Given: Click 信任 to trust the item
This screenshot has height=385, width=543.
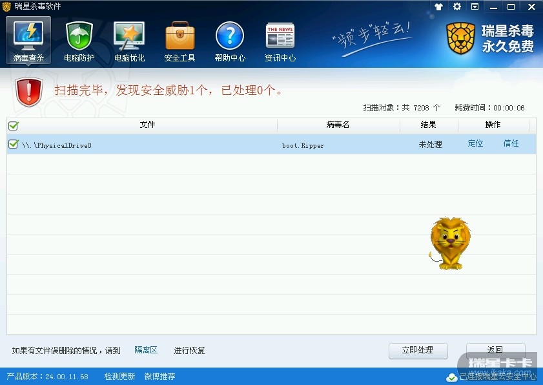Looking at the screenshot, I should click(511, 143).
